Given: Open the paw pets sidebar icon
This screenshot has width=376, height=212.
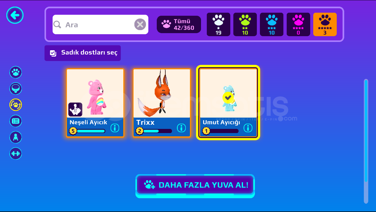Looking at the screenshot, I should coord(16,72).
